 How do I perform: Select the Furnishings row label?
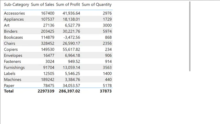(x=14, y=68)
